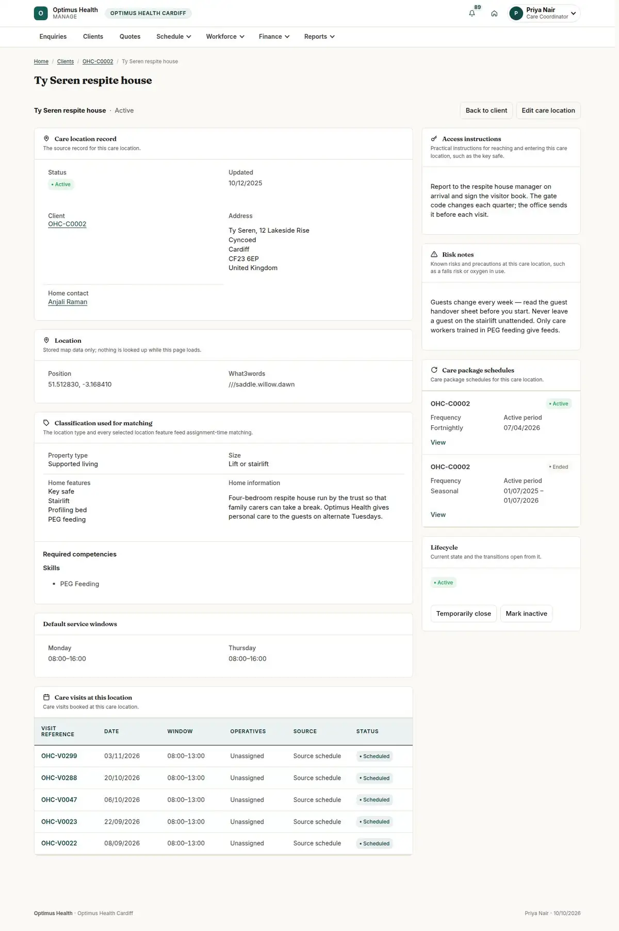Open visit OHC-V0023
619x931 pixels.
click(59, 822)
